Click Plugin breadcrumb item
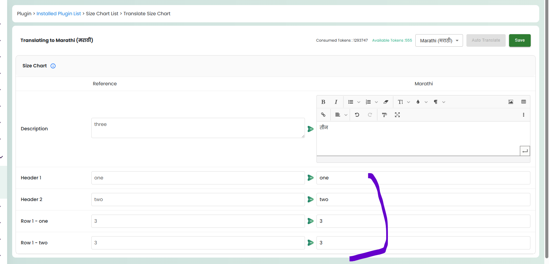 click(24, 14)
